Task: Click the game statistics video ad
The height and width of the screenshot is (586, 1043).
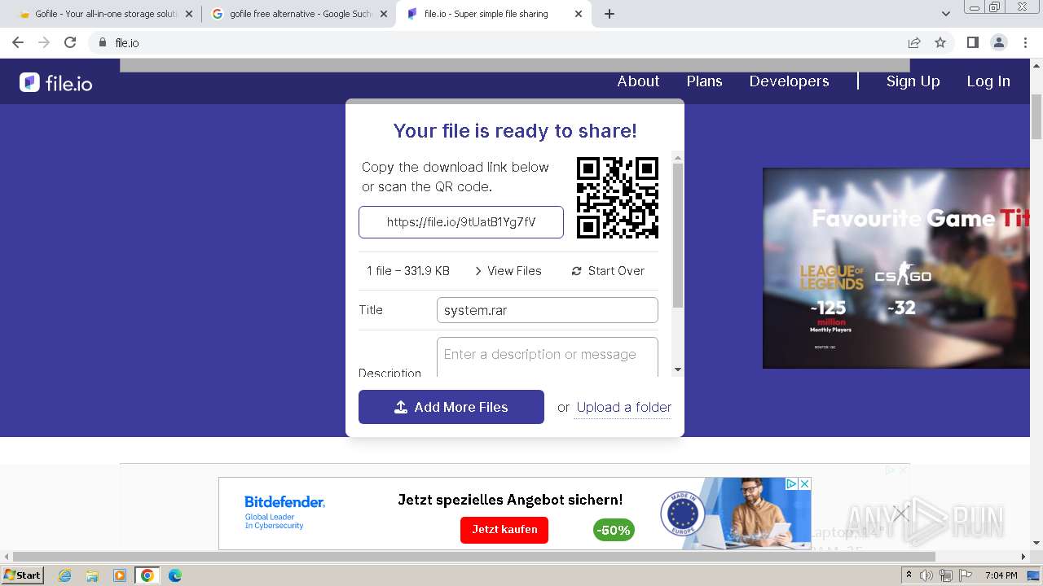Action: click(x=896, y=268)
